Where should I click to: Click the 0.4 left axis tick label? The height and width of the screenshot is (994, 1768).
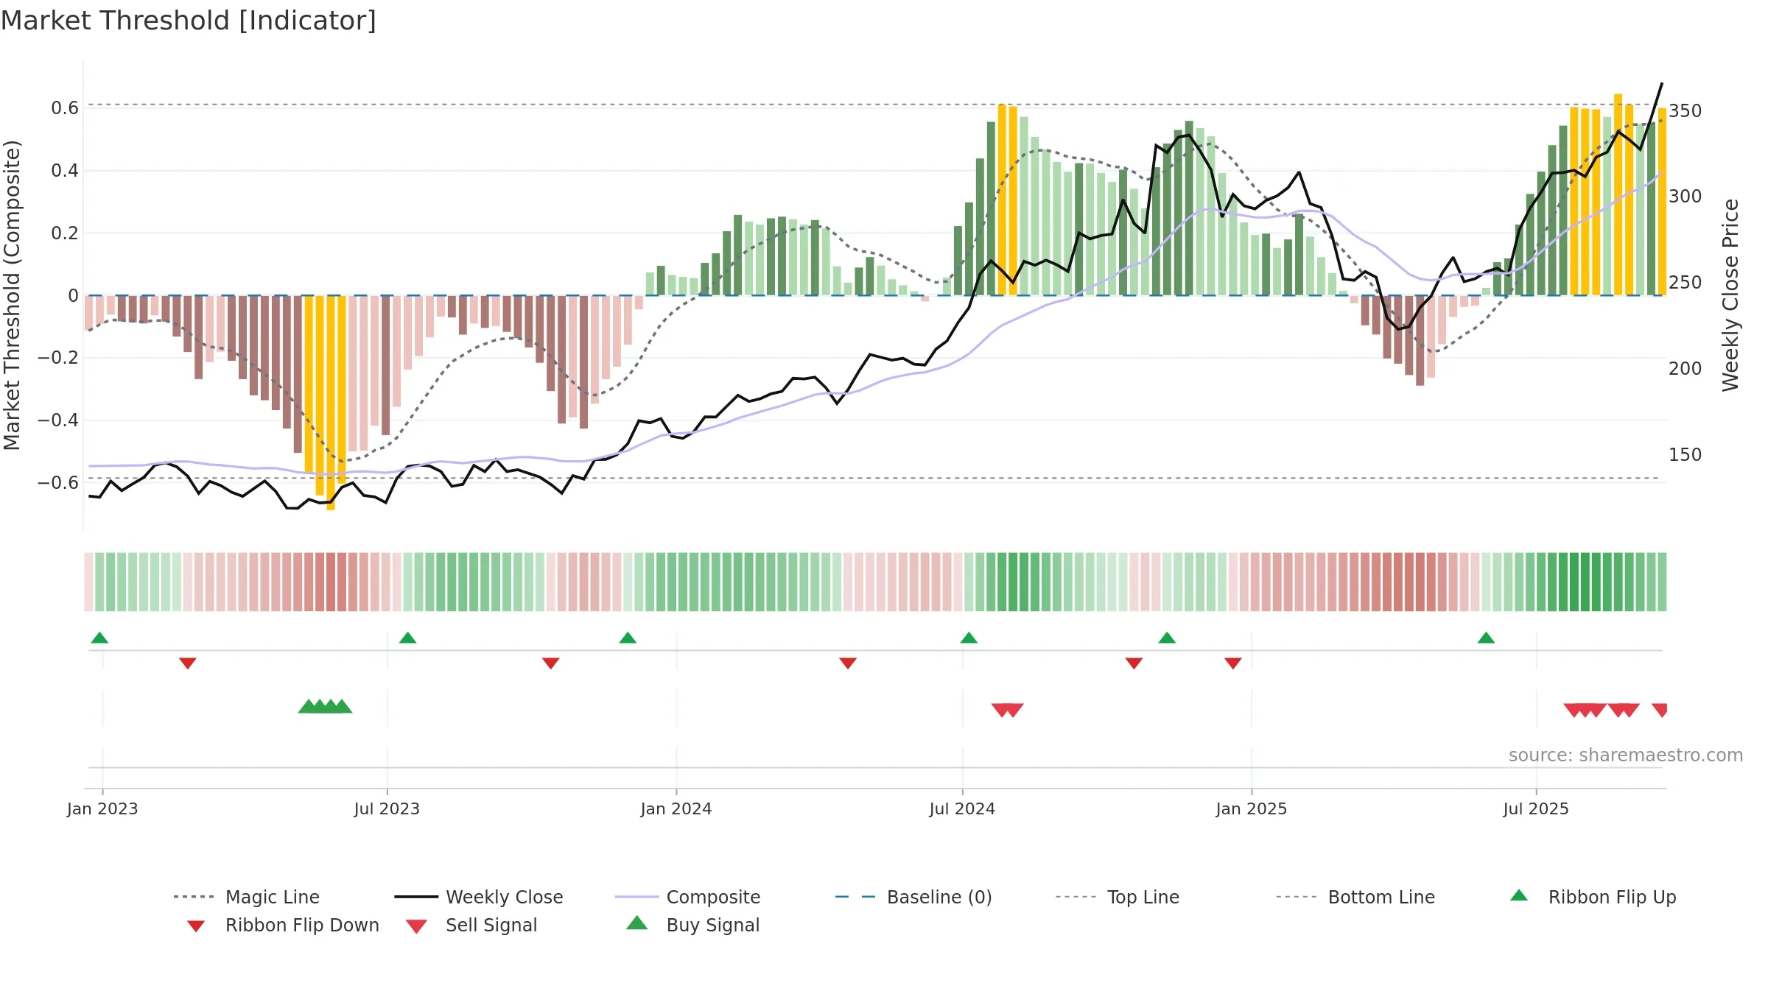point(65,171)
